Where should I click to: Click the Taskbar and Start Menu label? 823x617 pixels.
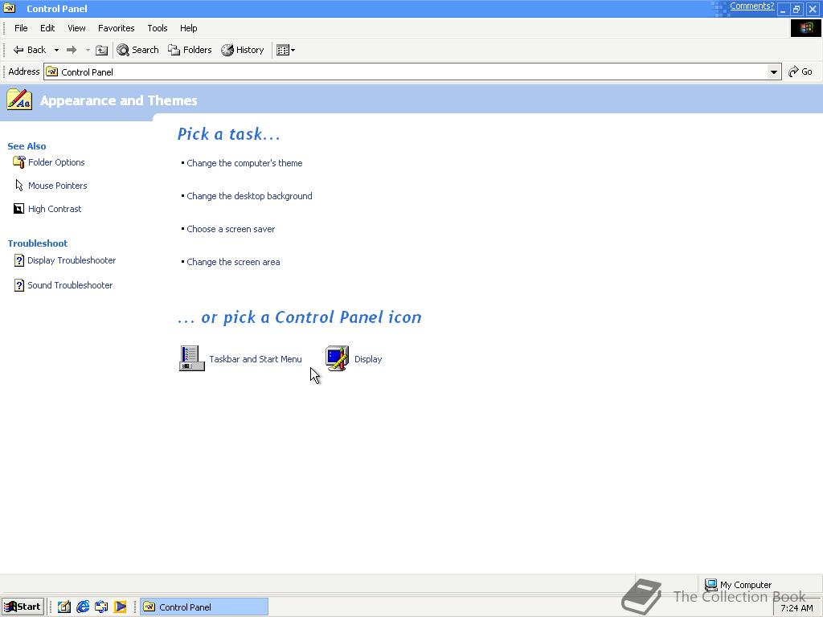(255, 359)
